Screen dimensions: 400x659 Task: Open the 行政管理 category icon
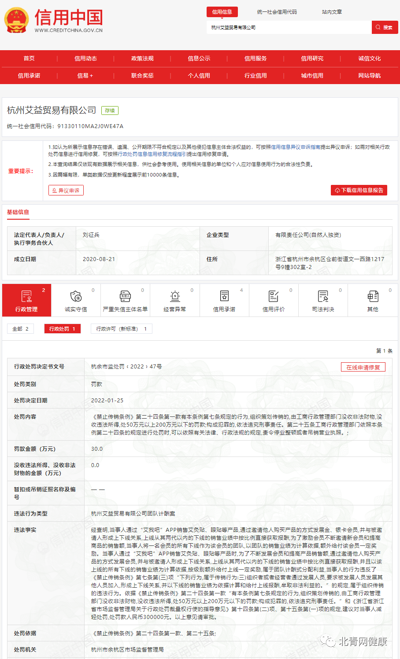point(26,296)
